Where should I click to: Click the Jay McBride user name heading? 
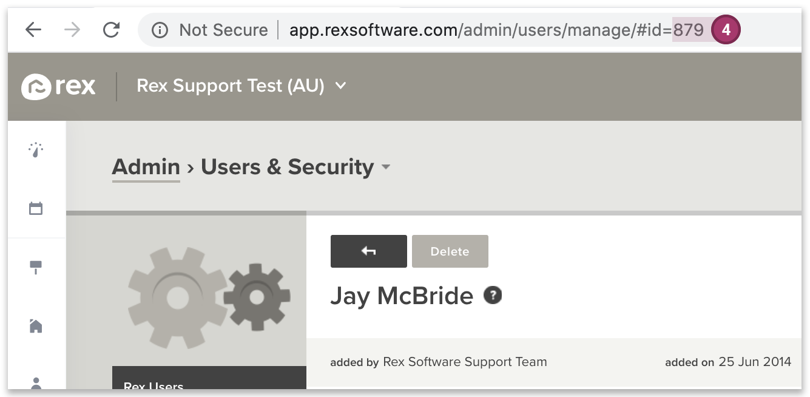click(x=402, y=296)
